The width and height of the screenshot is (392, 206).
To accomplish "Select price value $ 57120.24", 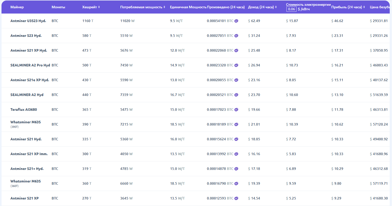I will (379, 124).
